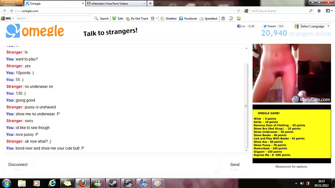This screenshot has width=335, height=188.
Task: Reload the page with the refresh icon
Action: coord(239,11)
